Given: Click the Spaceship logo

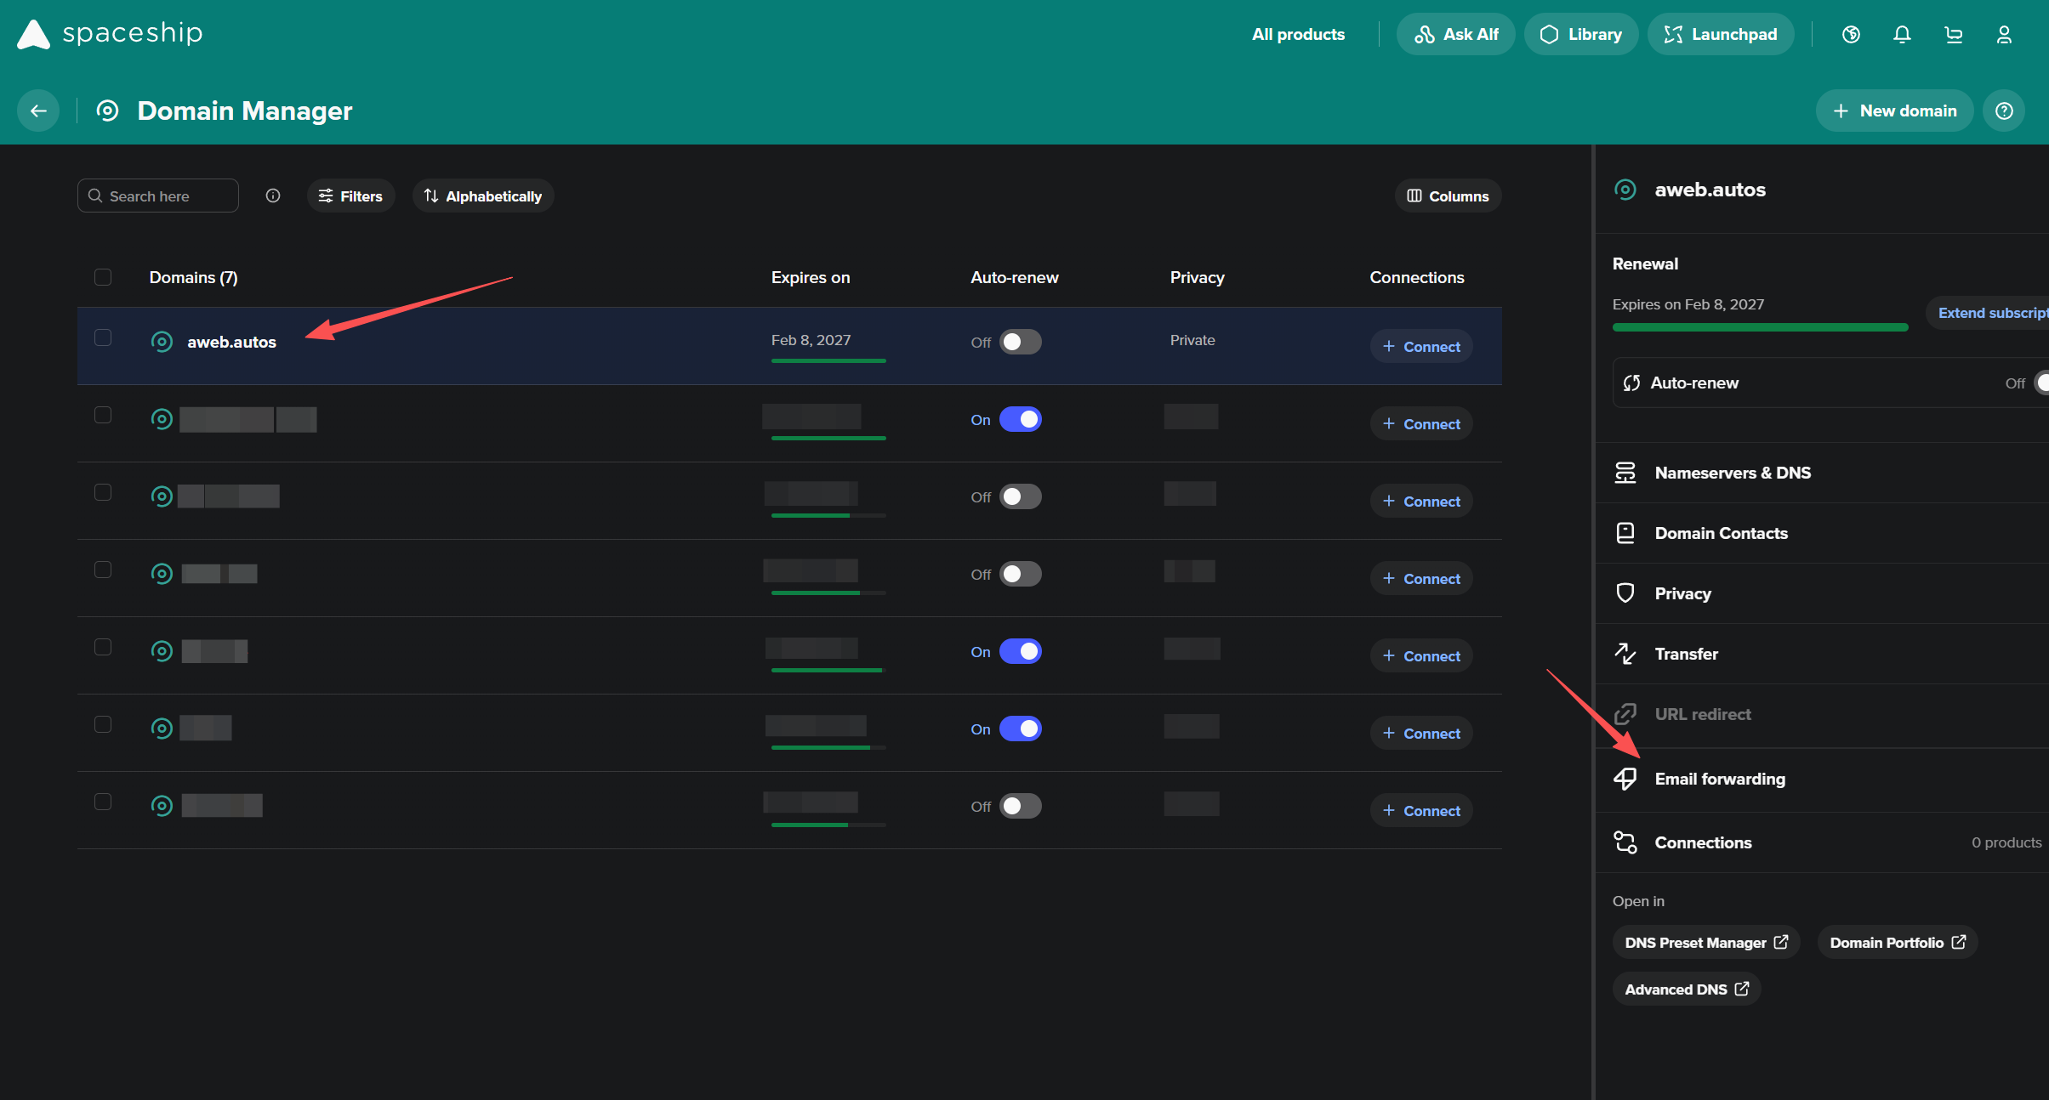Looking at the screenshot, I should pyautogui.click(x=111, y=34).
